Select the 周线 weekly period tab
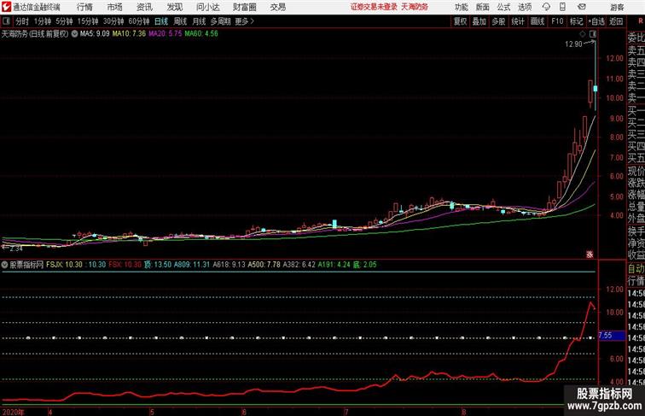This screenshot has height=416, width=645. tap(180, 21)
